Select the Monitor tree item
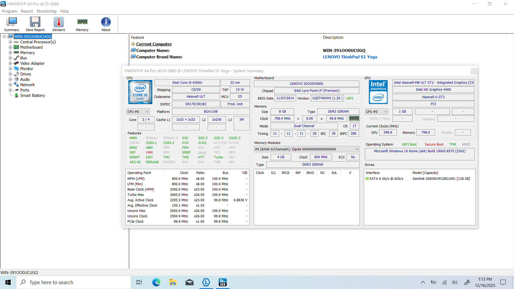 point(27,69)
